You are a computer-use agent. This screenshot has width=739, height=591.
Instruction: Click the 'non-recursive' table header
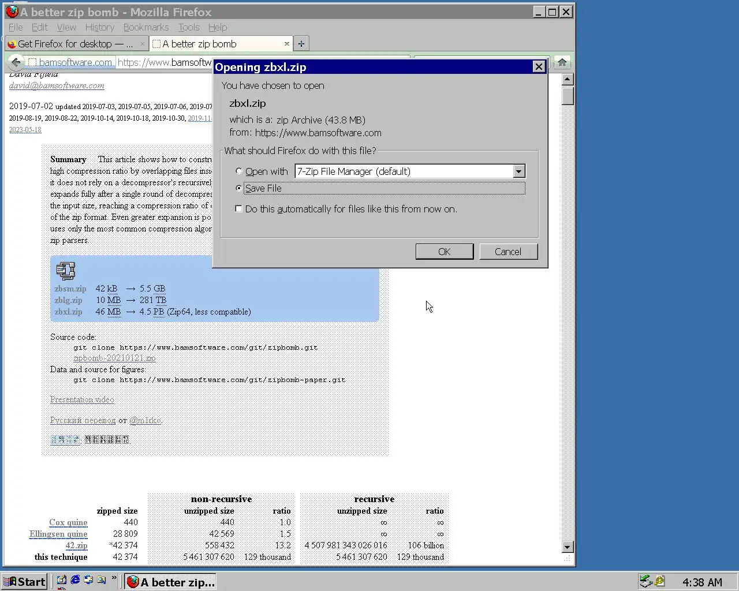pos(221,499)
